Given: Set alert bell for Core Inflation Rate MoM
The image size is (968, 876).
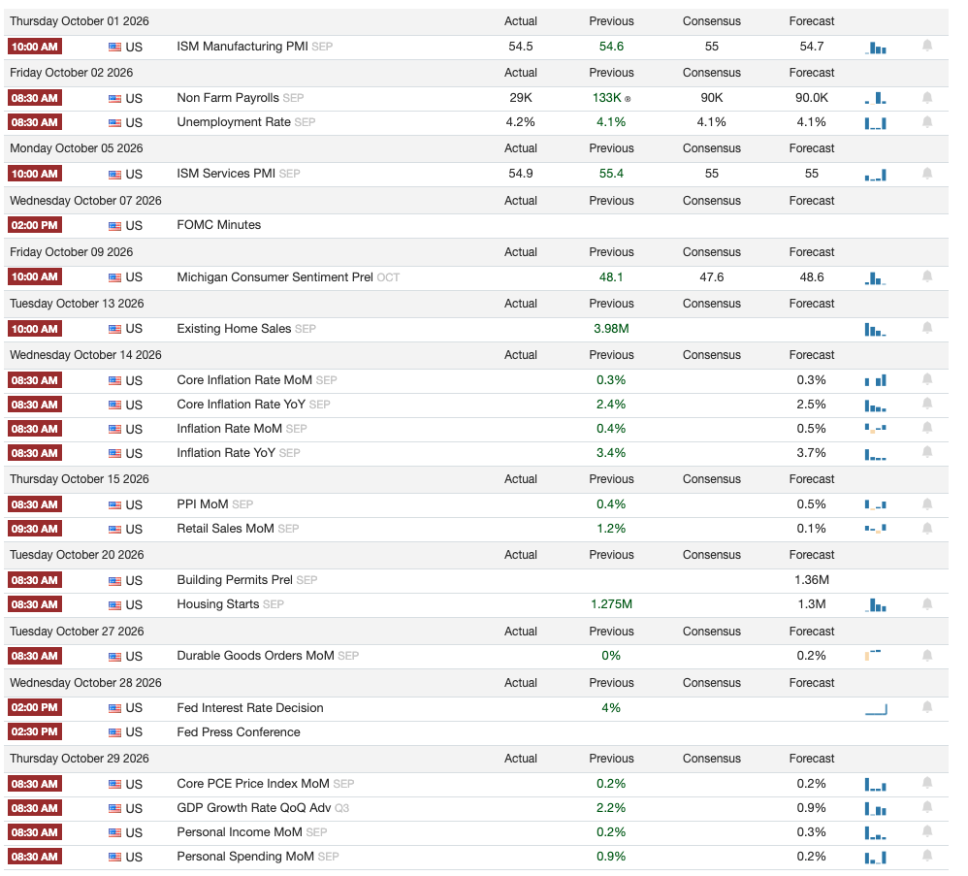Looking at the screenshot, I should click(926, 379).
